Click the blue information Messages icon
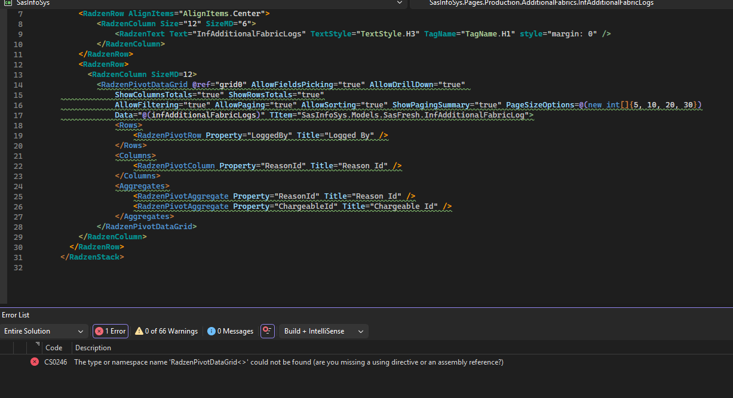This screenshot has width=733, height=398. pyautogui.click(x=211, y=331)
